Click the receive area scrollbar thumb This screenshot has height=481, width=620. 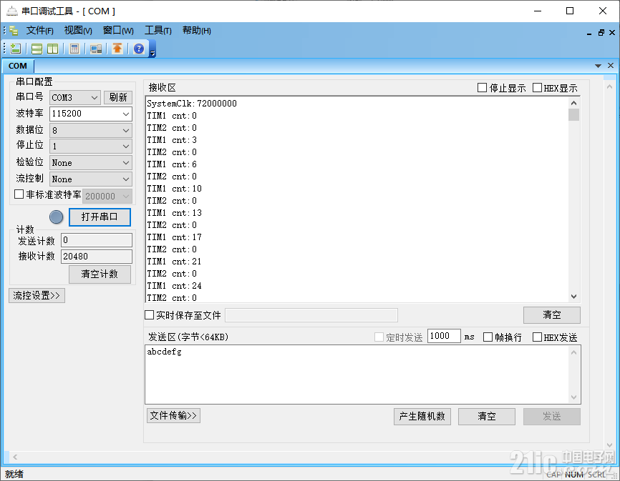click(x=573, y=115)
